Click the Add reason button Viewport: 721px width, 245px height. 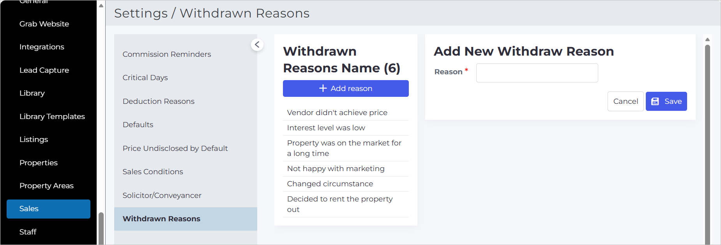coord(346,88)
